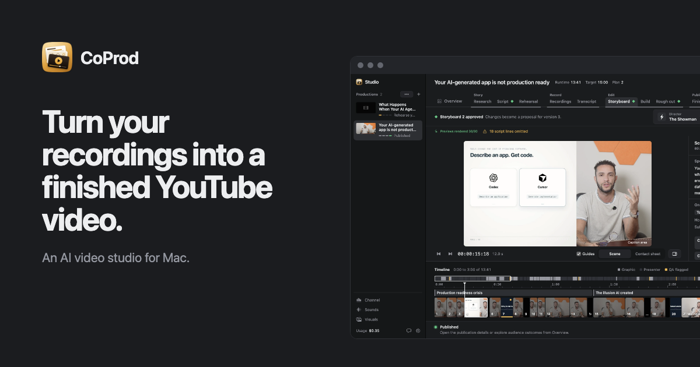700x367 pixels.
Task: Select the 'Your AI-generated app is not product...' production
Action: coord(388,130)
